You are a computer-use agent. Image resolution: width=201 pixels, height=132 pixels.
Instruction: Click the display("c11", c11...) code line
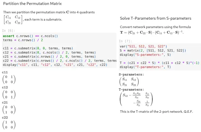click(x=55, y=65)
